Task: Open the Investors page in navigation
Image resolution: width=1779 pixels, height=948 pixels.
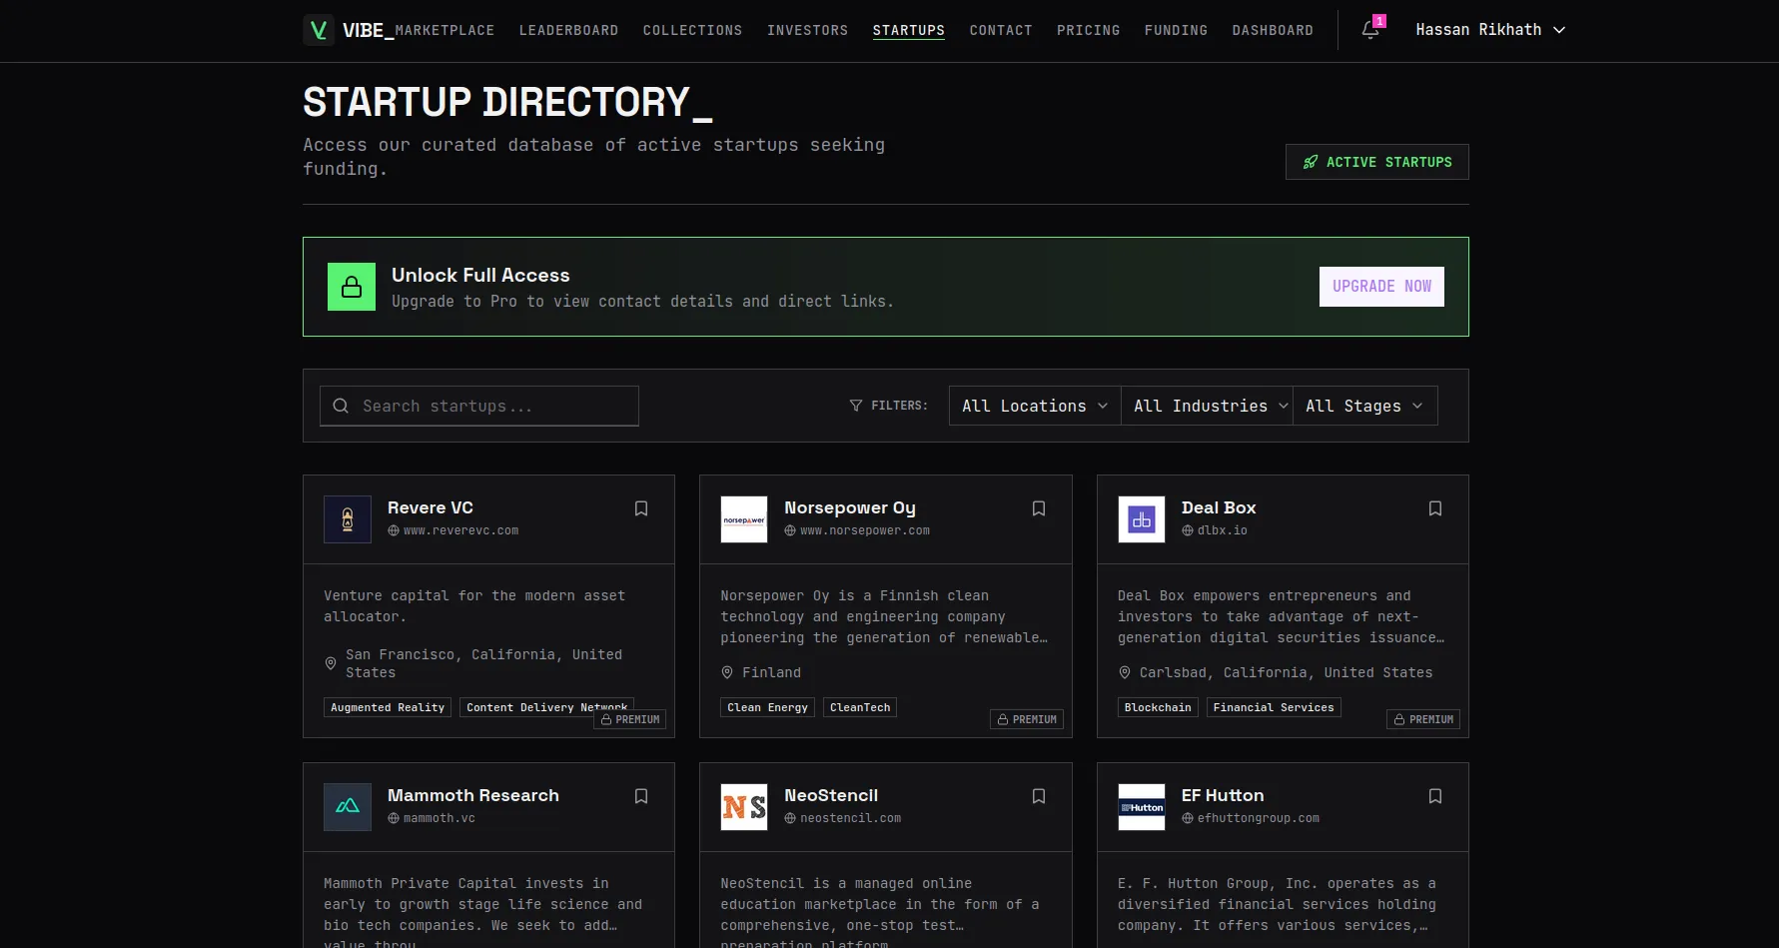Action: tap(807, 30)
